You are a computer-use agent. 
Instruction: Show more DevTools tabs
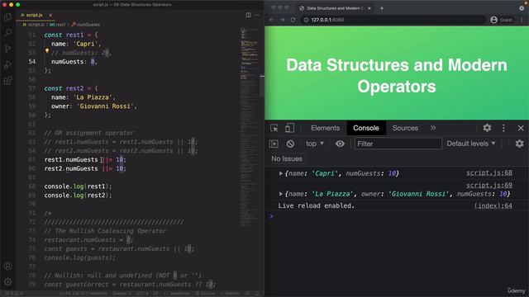(x=433, y=128)
